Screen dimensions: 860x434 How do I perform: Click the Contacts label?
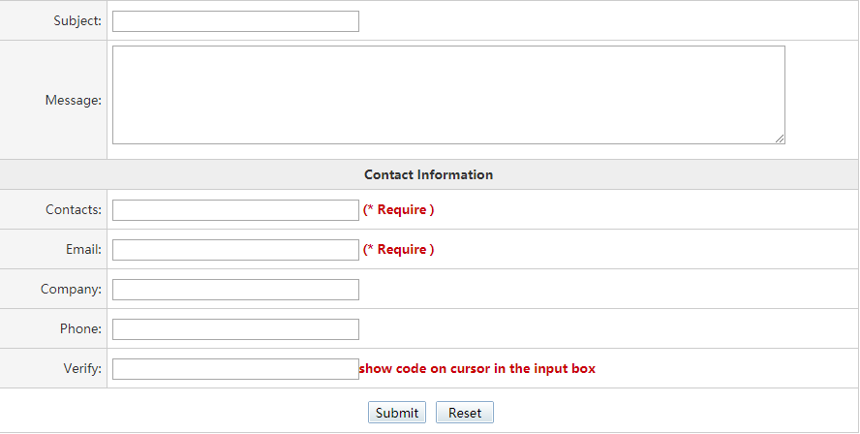click(x=73, y=210)
